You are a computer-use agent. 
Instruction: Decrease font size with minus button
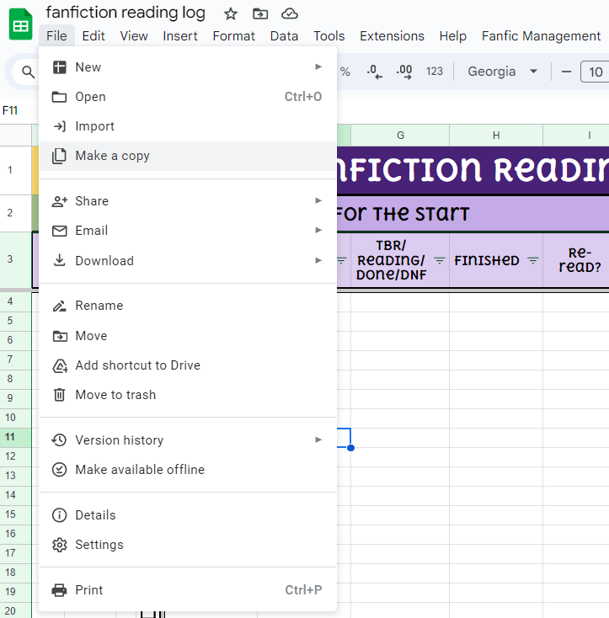pos(566,72)
